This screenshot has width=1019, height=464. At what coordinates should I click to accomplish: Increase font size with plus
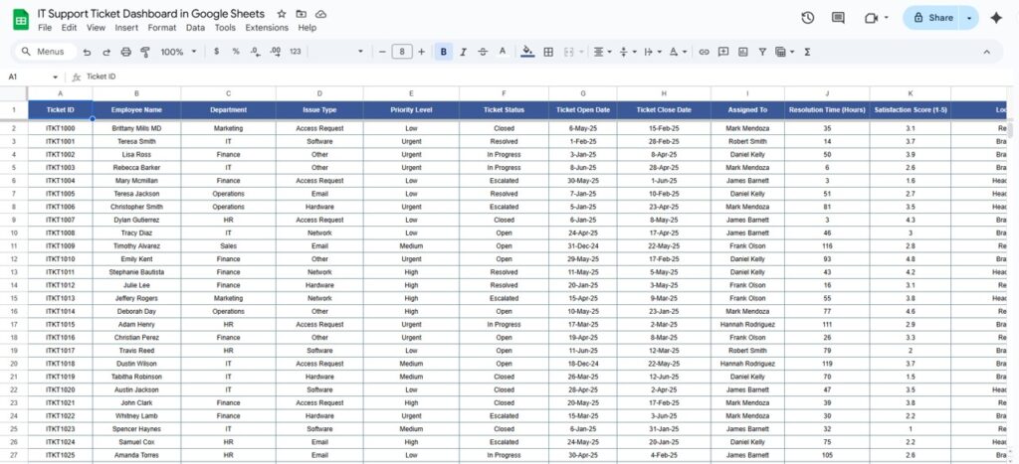tap(421, 52)
